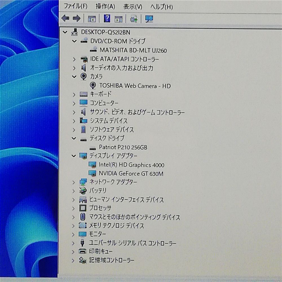Select the DESKTOP-Q52I2BN label
This screenshot has width=282, height=282.
105,32
